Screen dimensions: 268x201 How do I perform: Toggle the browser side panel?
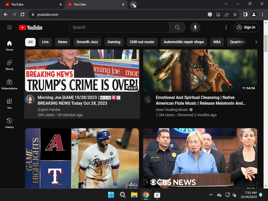click(x=245, y=15)
